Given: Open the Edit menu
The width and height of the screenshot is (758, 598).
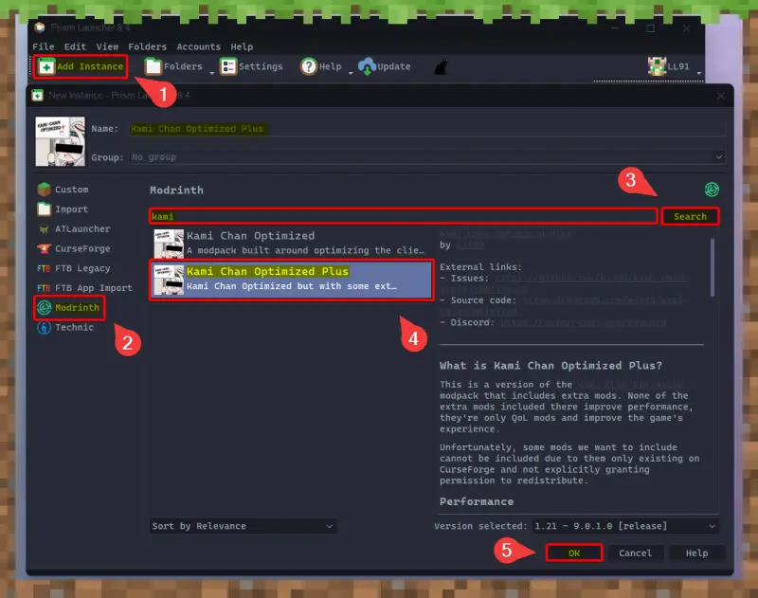Looking at the screenshot, I should (x=75, y=45).
